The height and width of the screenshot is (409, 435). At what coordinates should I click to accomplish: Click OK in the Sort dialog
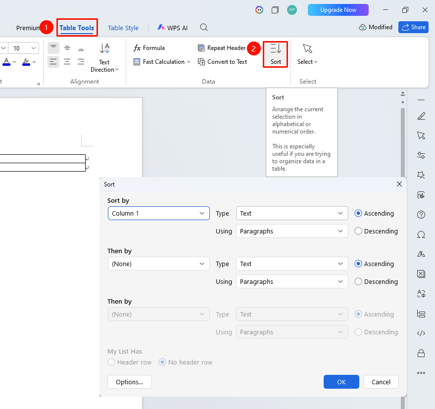(341, 382)
